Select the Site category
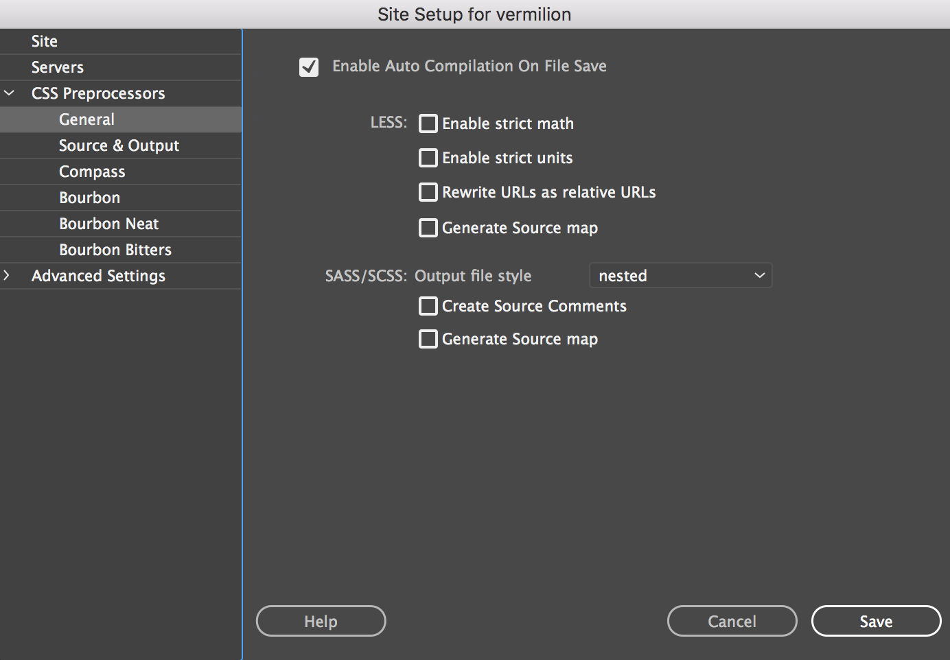 (x=44, y=40)
